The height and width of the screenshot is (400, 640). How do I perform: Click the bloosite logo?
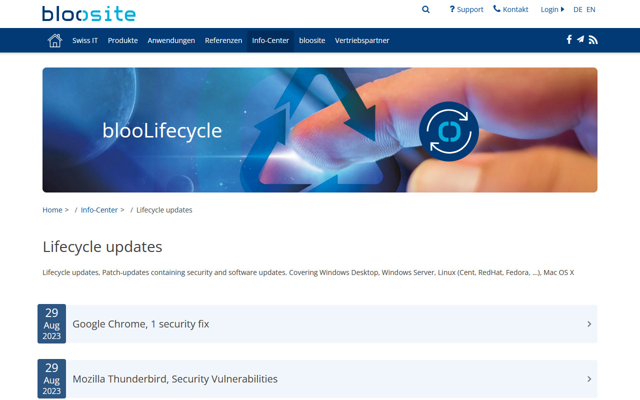tap(89, 13)
